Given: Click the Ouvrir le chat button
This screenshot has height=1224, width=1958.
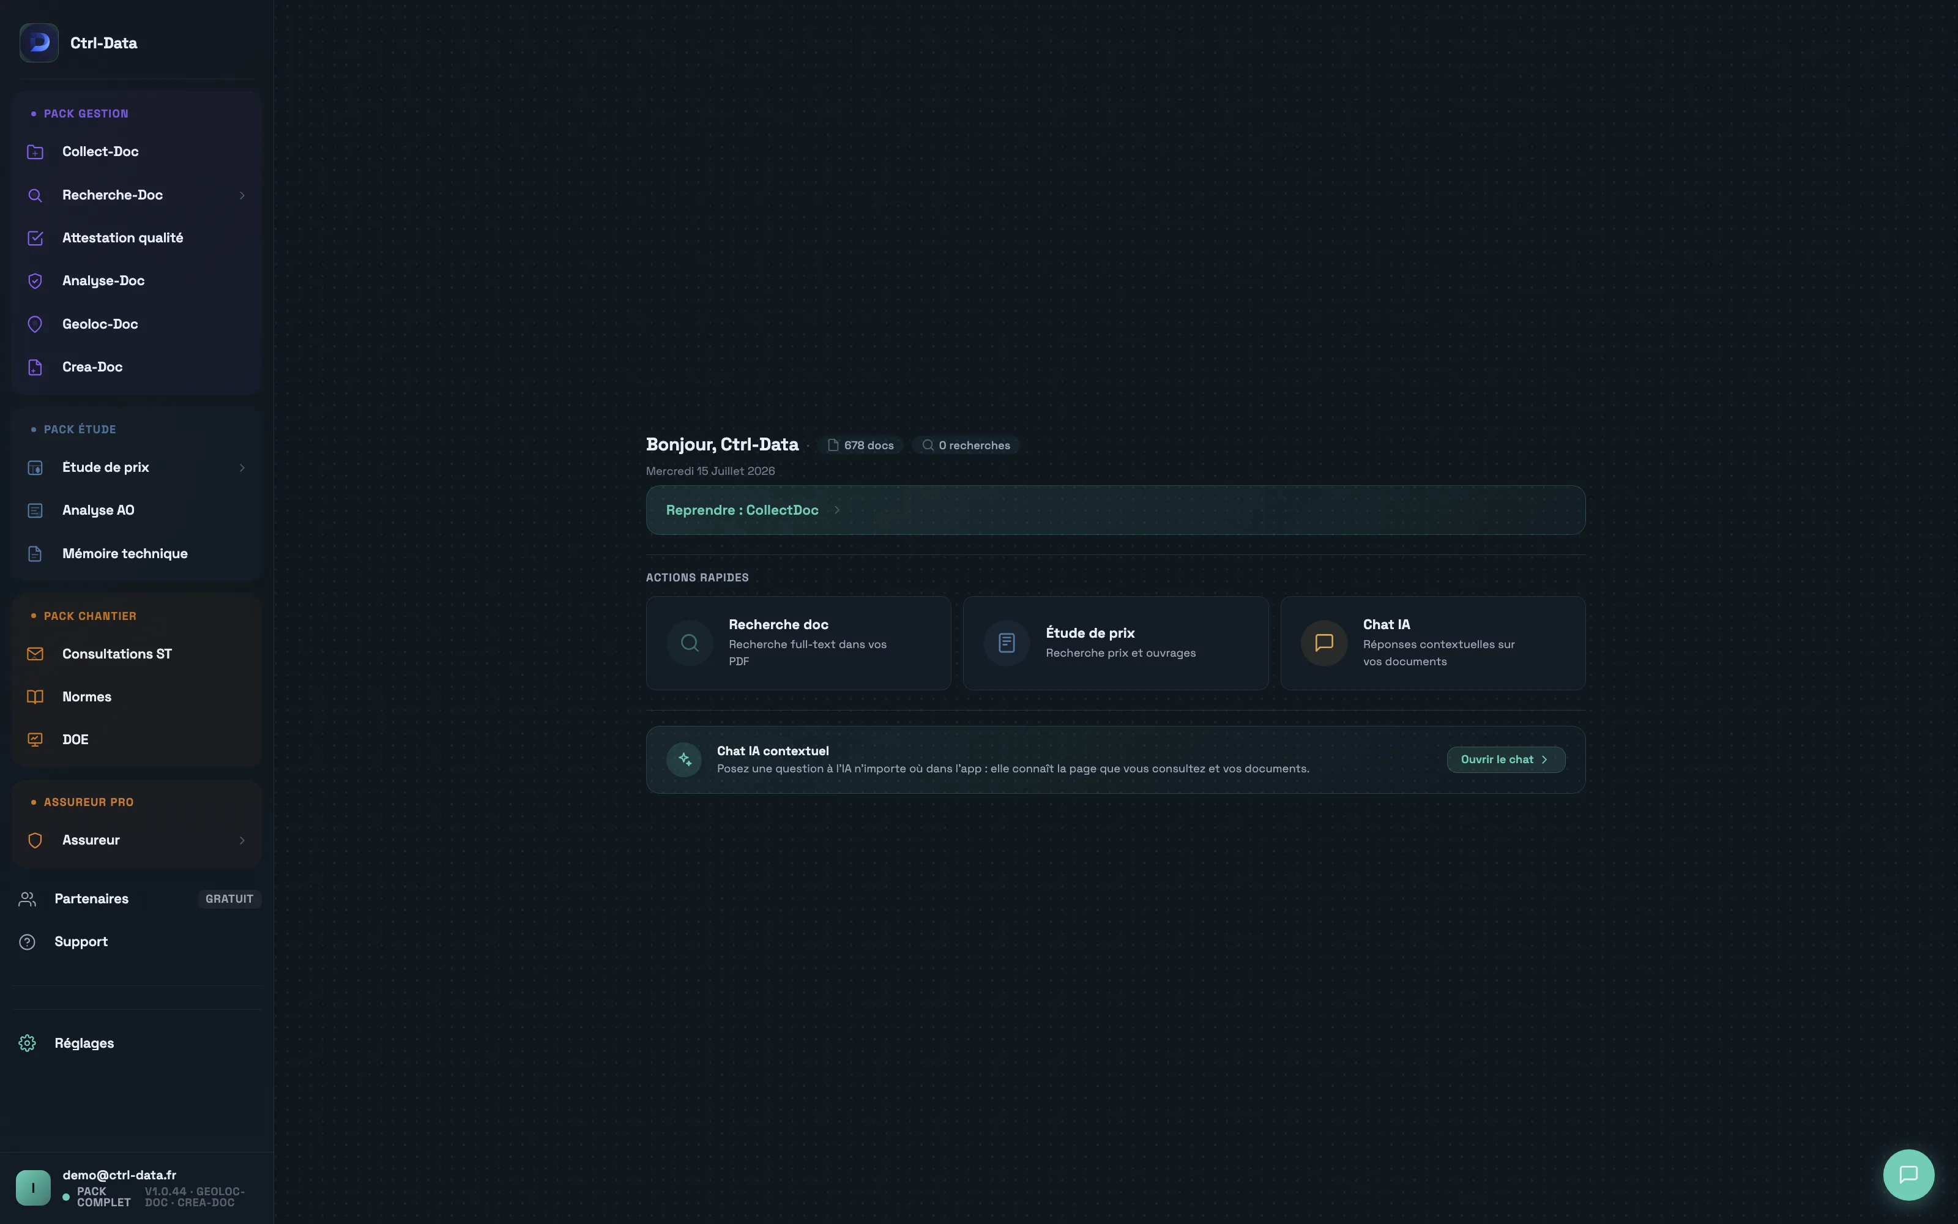Looking at the screenshot, I should 1505,759.
